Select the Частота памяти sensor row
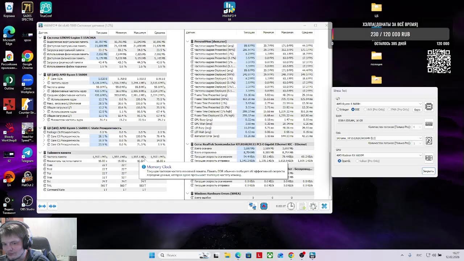Screen dimensions: 464x261 (x=103, y=157)
